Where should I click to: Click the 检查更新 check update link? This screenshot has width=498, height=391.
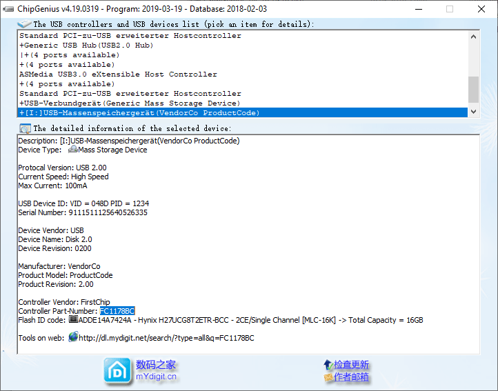pos(351,365)
